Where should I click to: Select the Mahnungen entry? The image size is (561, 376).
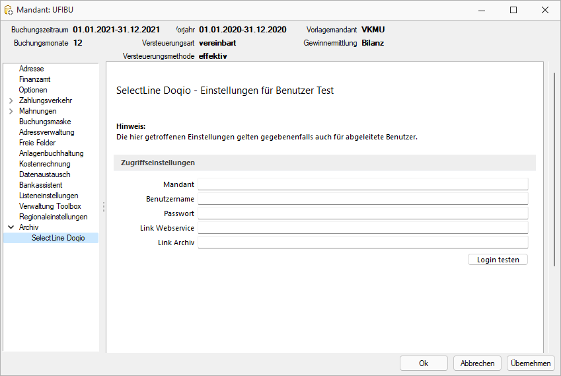tap(38, 111)
